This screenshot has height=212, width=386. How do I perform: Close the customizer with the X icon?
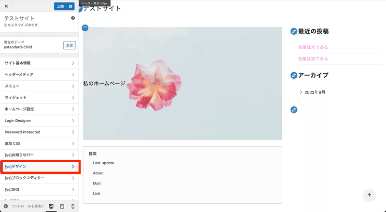(x=6, y=6)
